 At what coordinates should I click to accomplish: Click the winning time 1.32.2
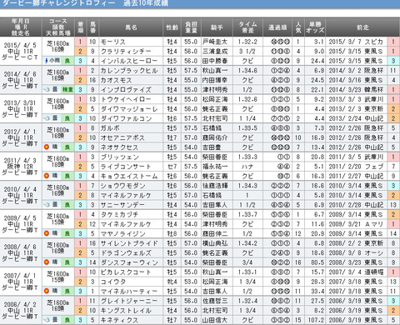[247, 42]
